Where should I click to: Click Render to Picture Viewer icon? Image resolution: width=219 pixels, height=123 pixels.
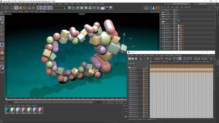point(60,8)
